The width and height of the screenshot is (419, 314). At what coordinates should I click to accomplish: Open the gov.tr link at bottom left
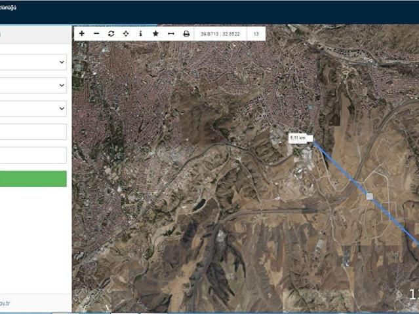pyautogui.click(x=5, y=304)
